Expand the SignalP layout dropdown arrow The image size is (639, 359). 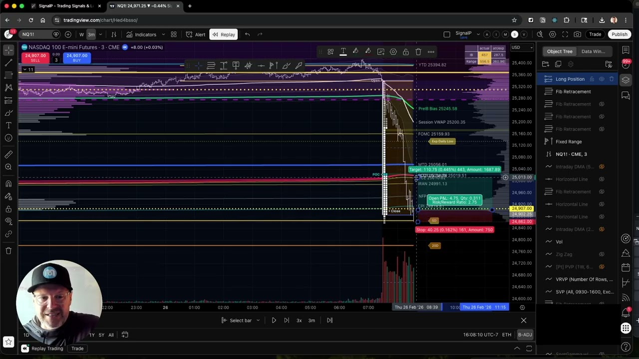(x=478, y=34)
